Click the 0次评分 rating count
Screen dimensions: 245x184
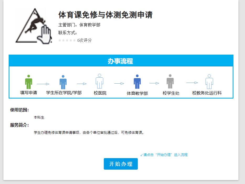[84, 40]
